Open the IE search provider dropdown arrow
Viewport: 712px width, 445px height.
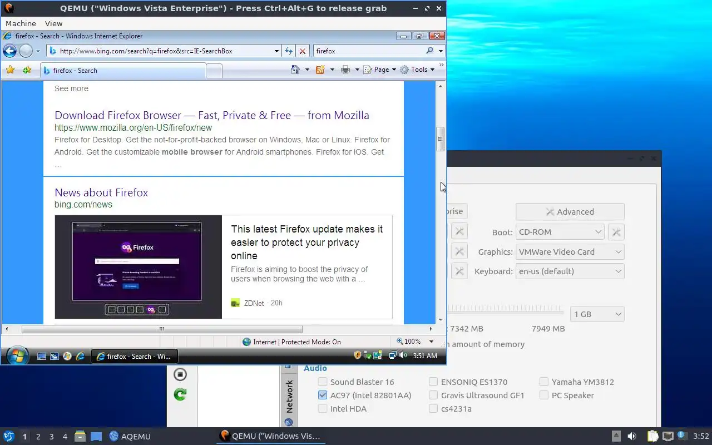pyautogui.click(x=441, y=51)
